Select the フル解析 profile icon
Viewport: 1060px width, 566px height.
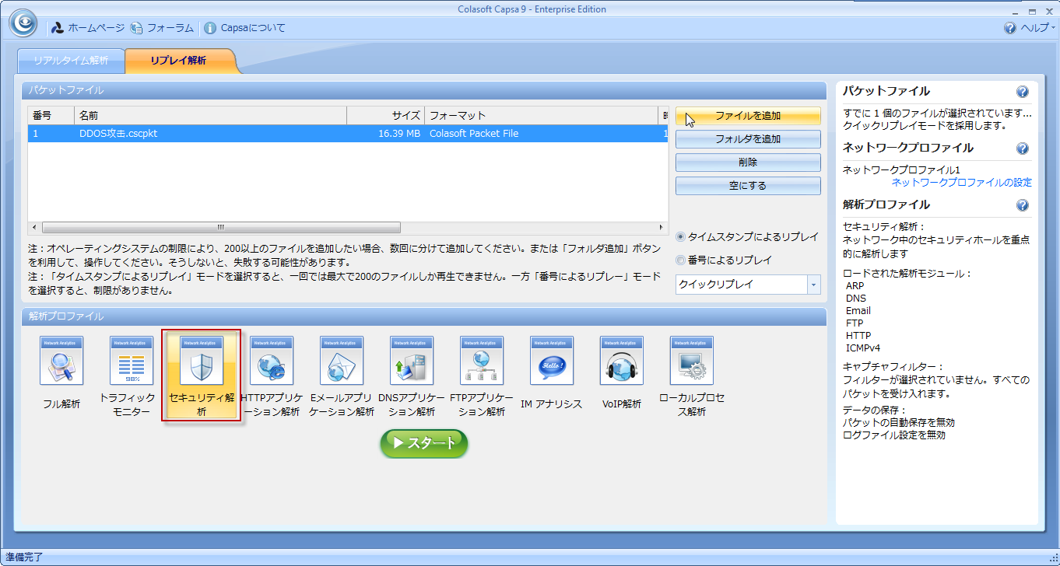(61, 362)
